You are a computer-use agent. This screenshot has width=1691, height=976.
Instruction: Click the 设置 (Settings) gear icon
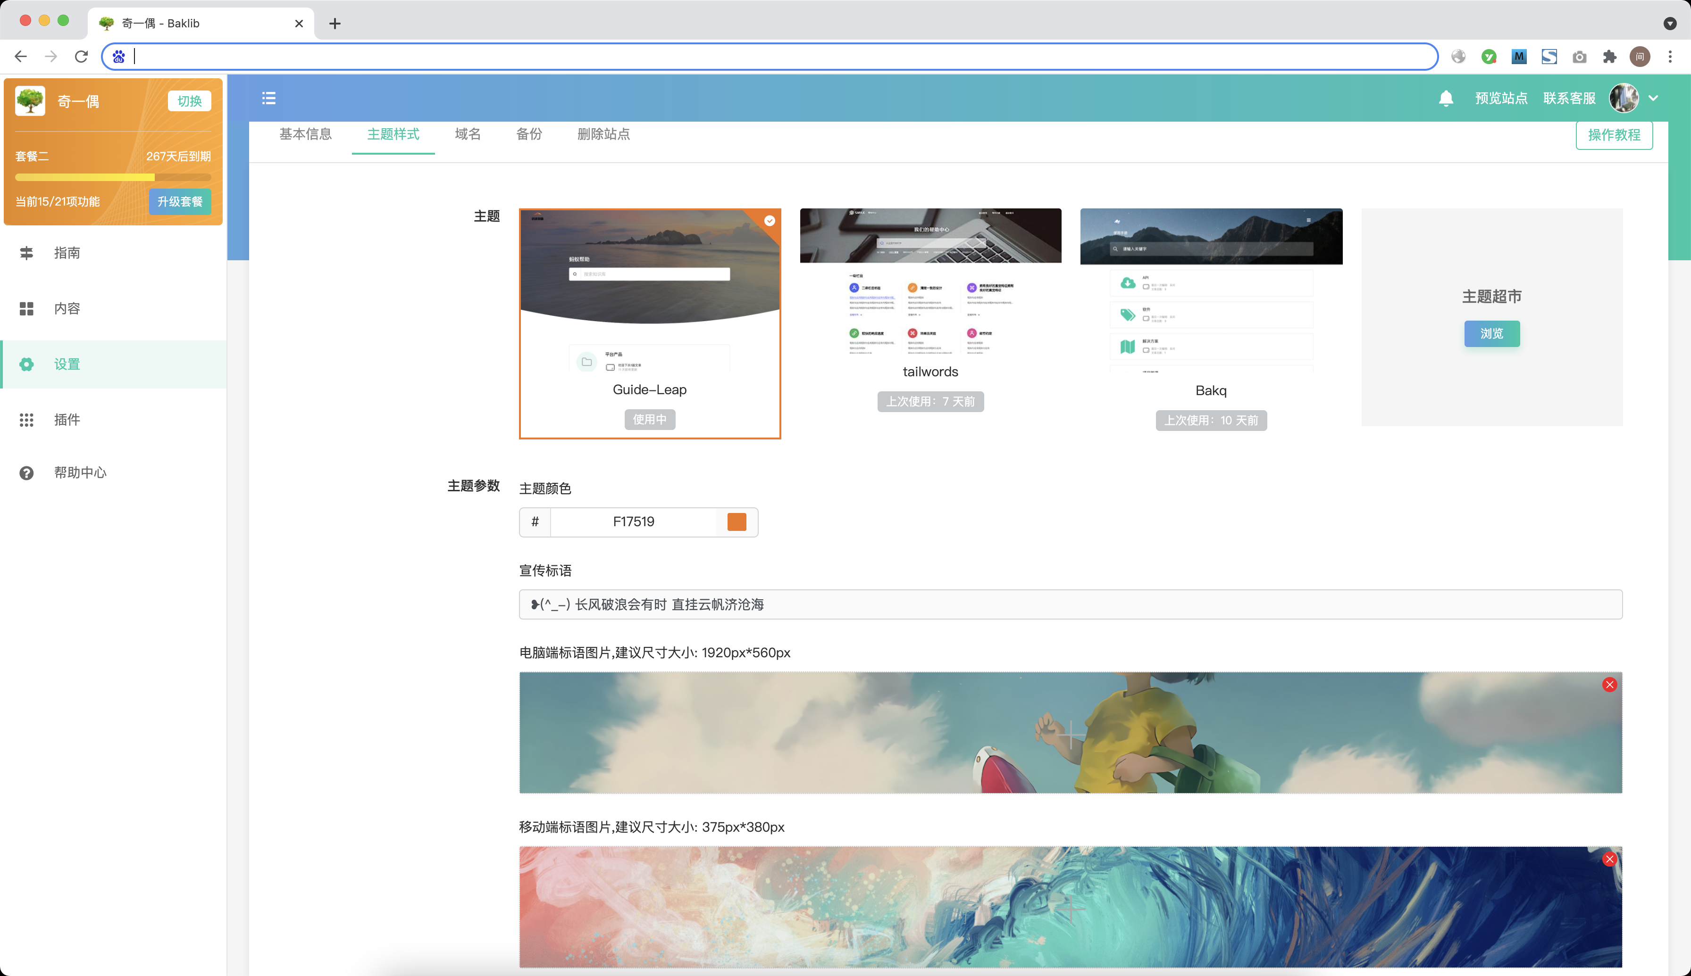pyautogui.click(x=26, y=364)
